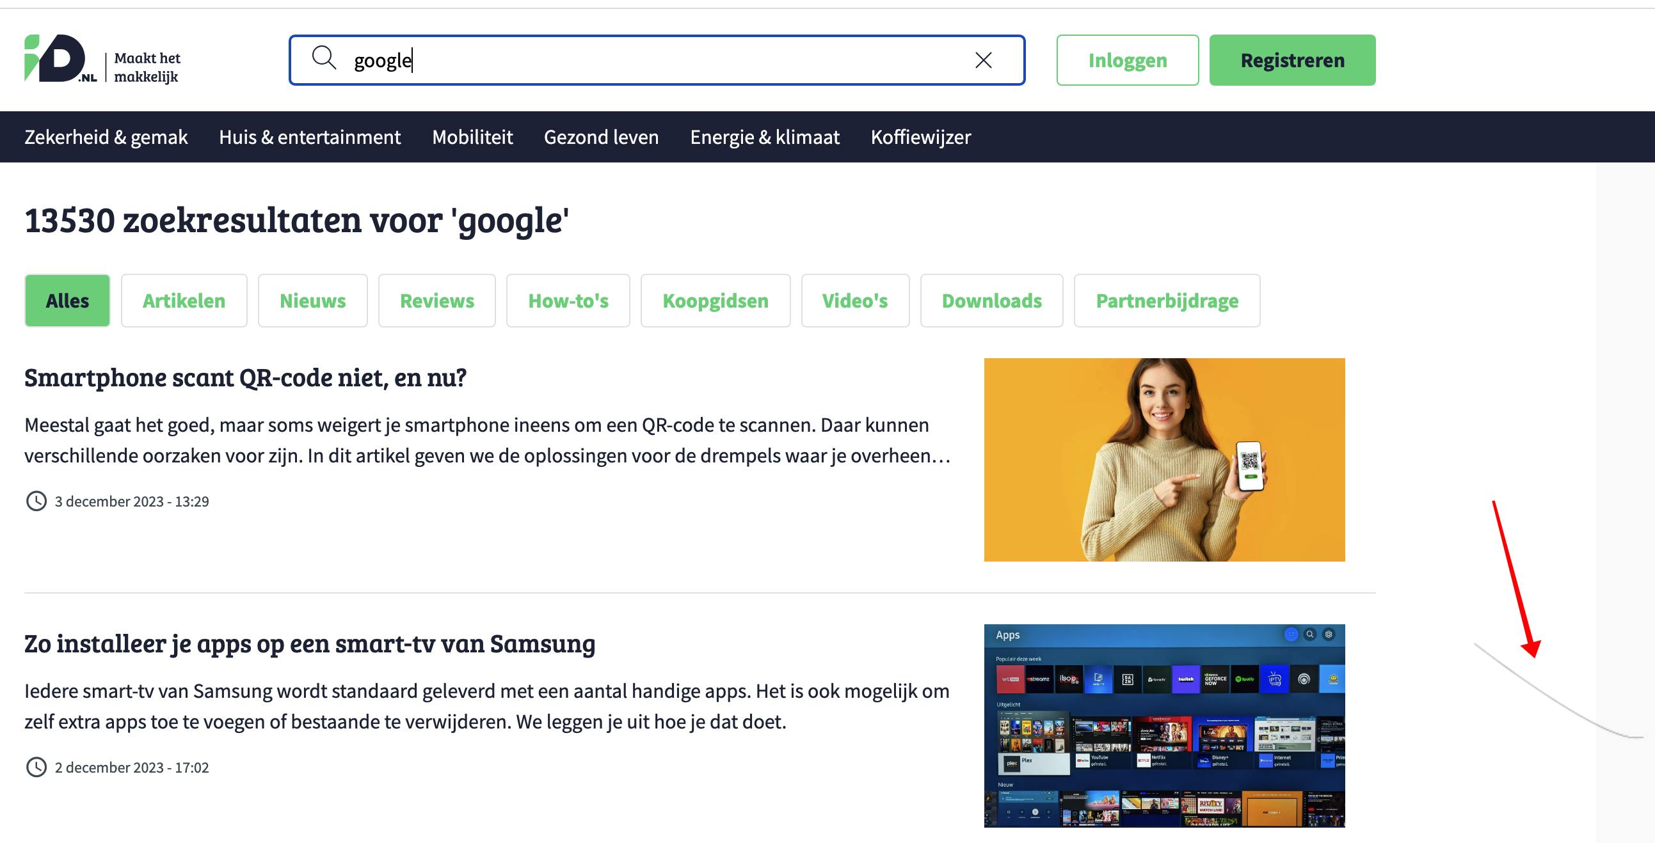Click the search magnifier icon
The width and height of the screenshot is (1655, 843).
(x=325, y=59)
